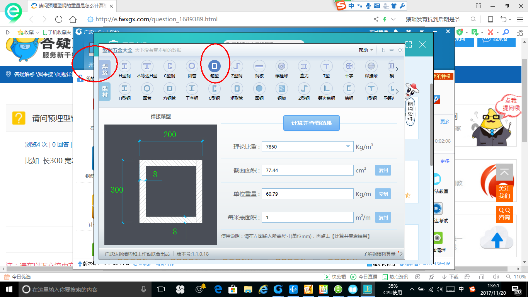Viewport: 528px width, 297px height.
Task: Select browser tab 请问预埋型钢的重量
Action: (72, 6)
